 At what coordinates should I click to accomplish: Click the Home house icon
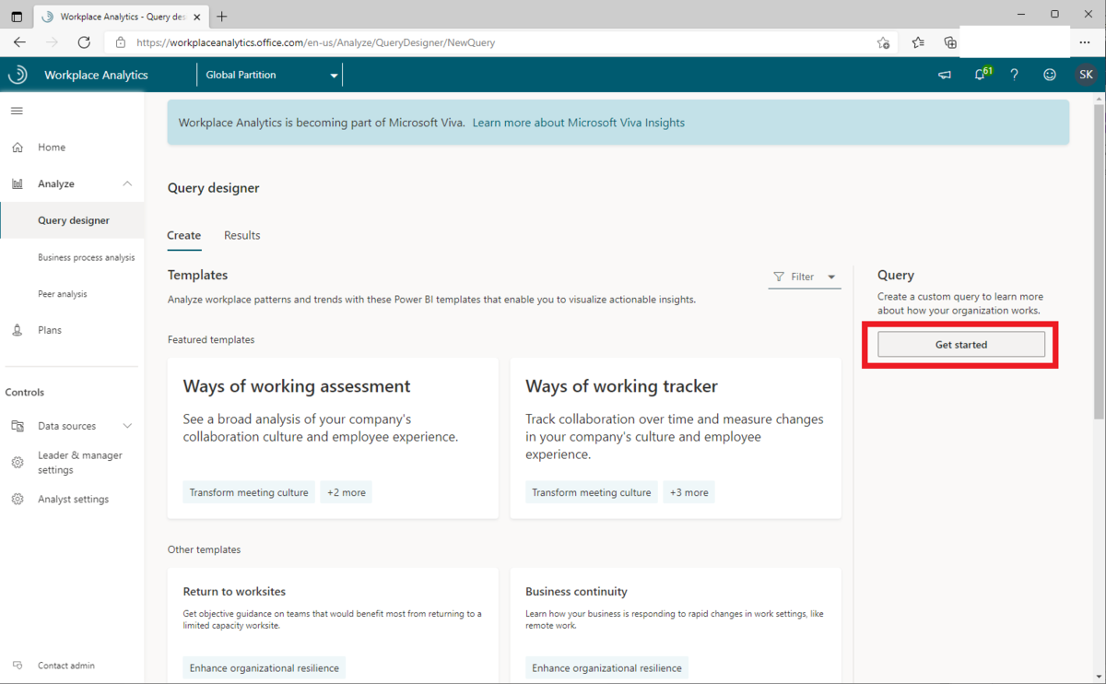point(18,147)
